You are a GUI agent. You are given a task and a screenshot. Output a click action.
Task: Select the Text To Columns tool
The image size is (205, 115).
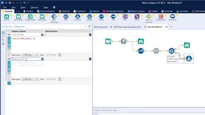[149, 19]
